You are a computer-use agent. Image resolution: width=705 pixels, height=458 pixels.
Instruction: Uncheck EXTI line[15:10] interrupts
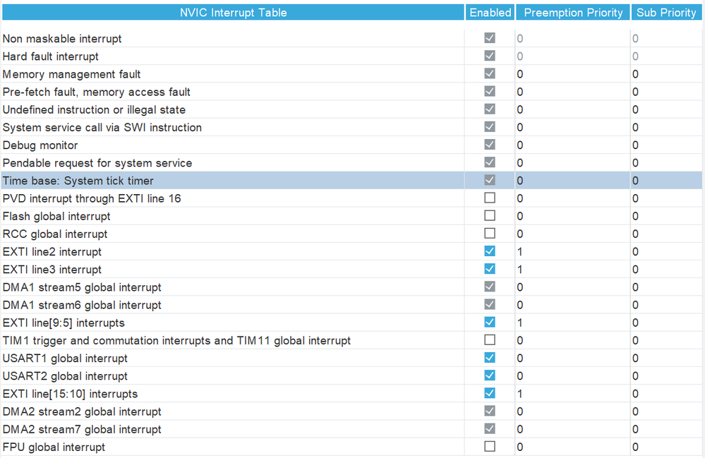pos(490,393)
